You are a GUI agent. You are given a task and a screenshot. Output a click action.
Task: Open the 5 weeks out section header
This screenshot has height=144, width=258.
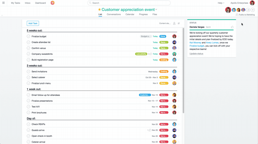(35, 31)
